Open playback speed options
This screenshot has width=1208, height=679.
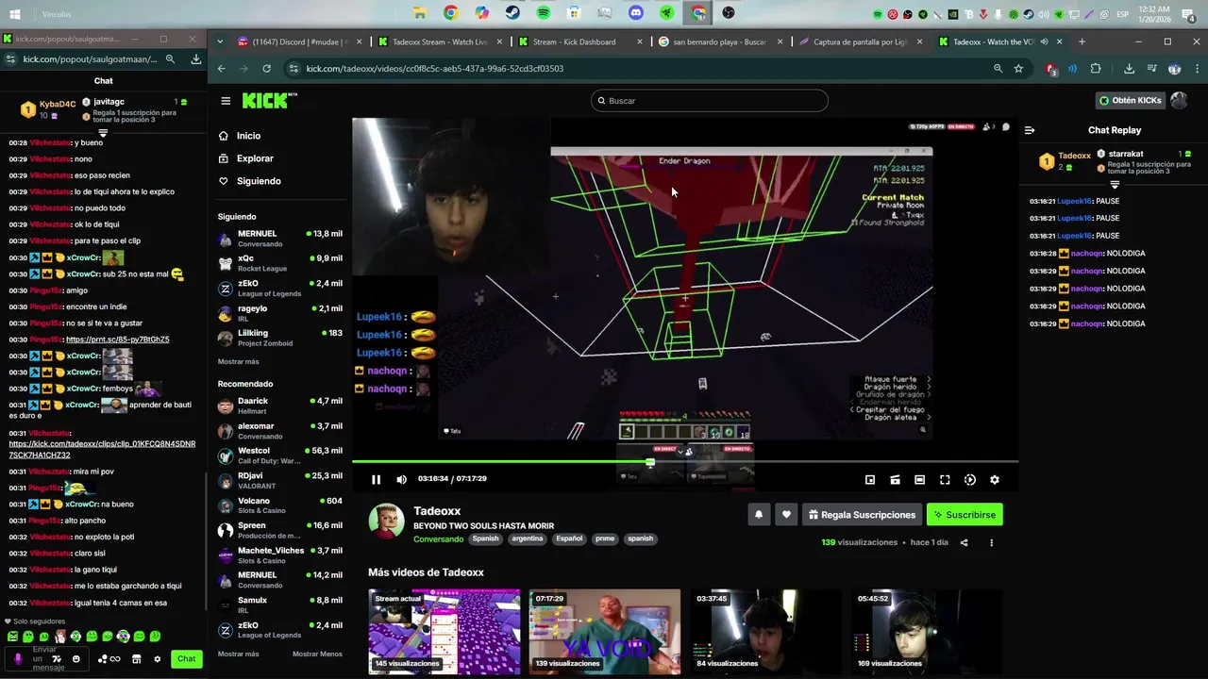[970, 480]
